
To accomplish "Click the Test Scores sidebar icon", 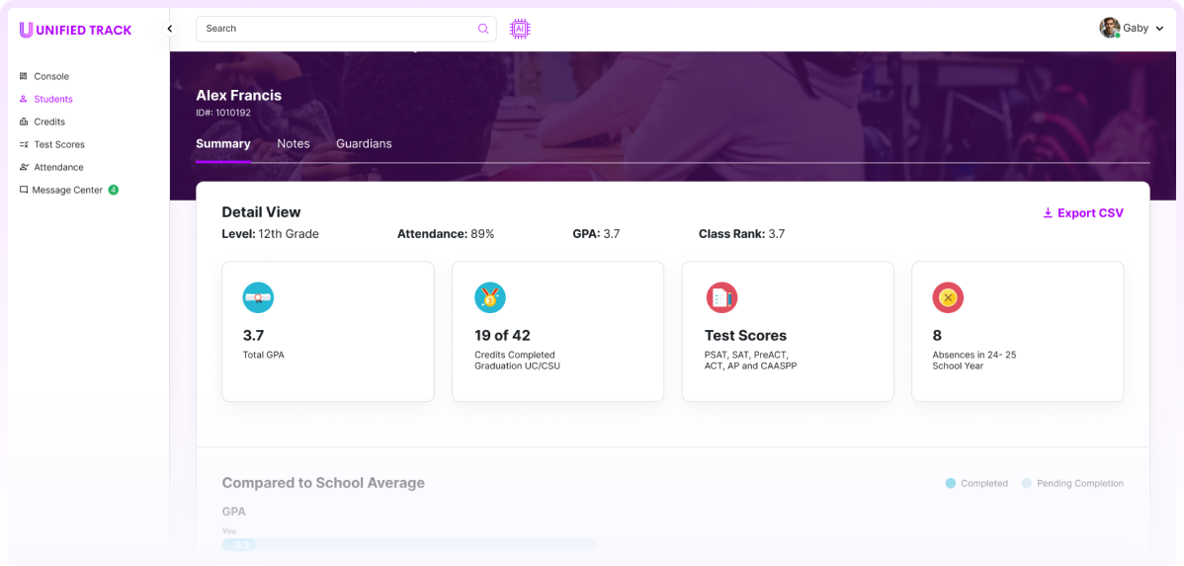I will pos(24,144).
